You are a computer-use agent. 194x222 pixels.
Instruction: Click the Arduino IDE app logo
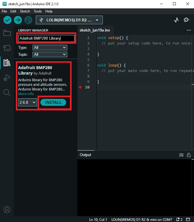5,4
